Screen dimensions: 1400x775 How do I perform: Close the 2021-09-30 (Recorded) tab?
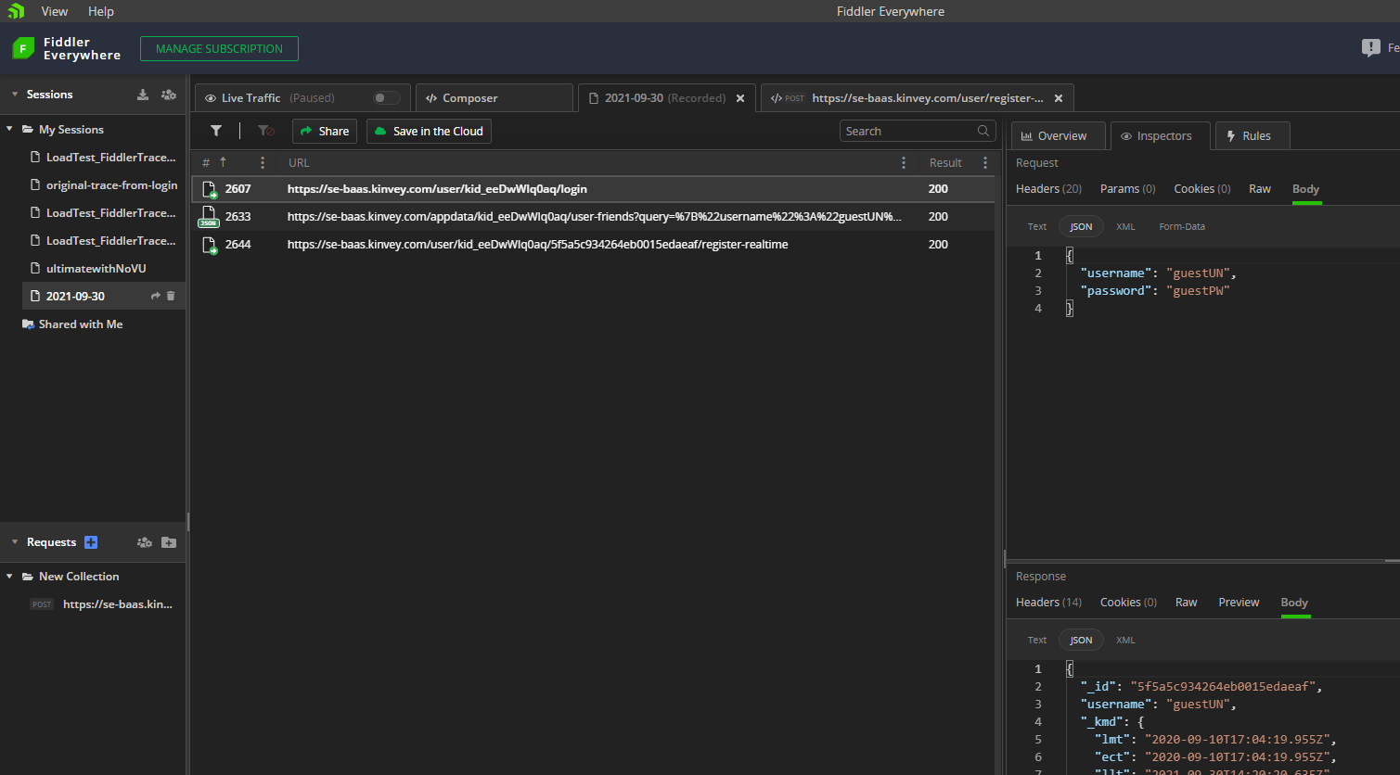(740, 98)
